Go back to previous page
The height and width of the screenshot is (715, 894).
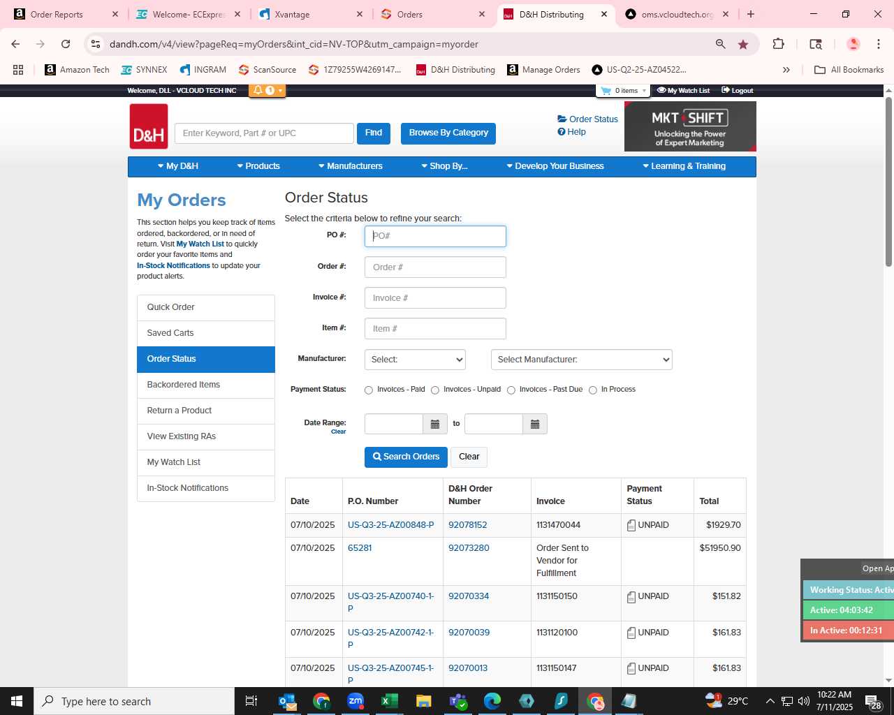[x=15, y=44]
